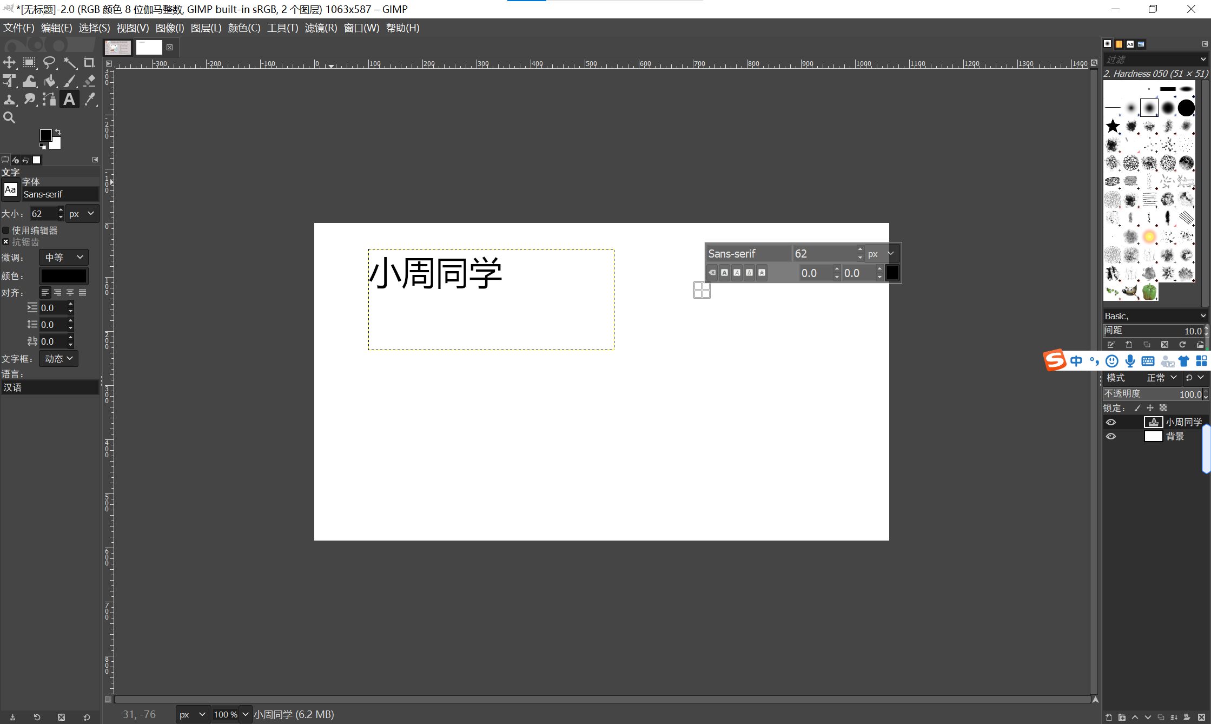Apply bold to the text

[725, 272]
